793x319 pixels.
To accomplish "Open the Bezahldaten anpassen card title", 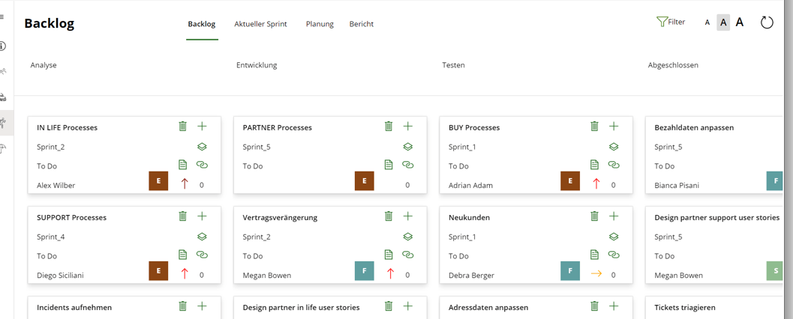I will (694, 127).
